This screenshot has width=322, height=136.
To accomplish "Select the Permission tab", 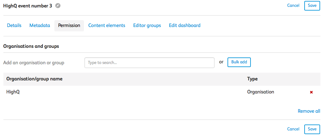I will pos(69,25).
